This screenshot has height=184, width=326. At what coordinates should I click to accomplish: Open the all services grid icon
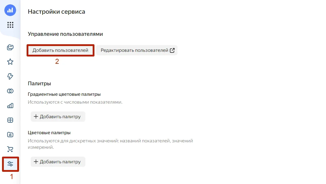coord(10,25)
